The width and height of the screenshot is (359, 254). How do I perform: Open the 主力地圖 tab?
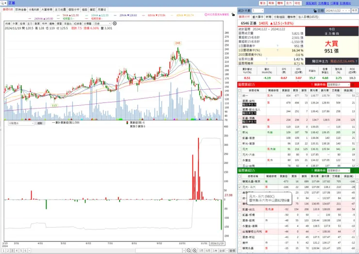[61, 10]
